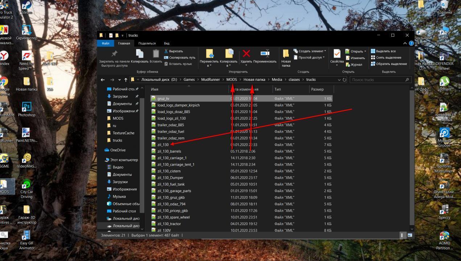Viewport: 461px width, 261px height.
Task: Click the Новая папка (New folder) ribbon icon
Action: (x=286, y=54)
